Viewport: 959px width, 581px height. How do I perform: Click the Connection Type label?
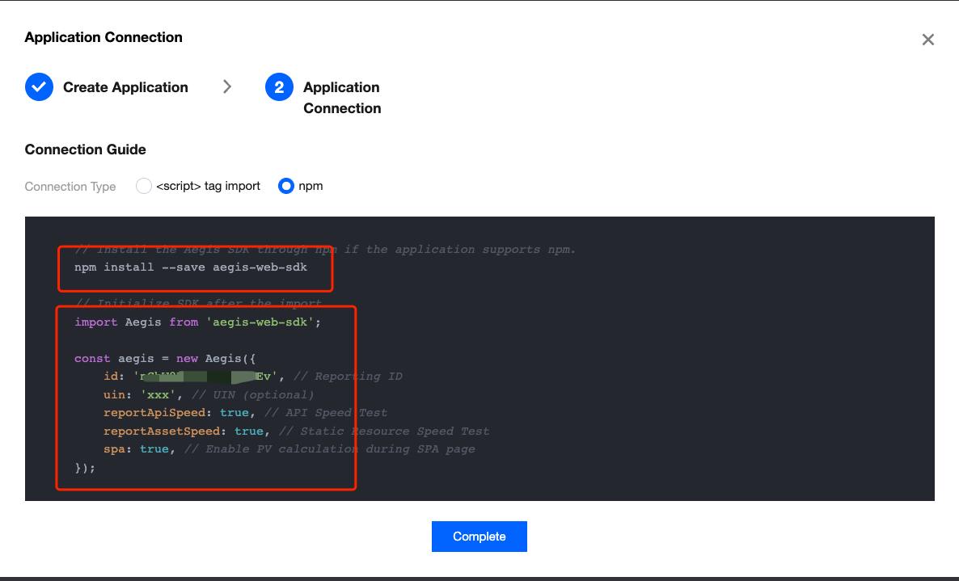70,187
